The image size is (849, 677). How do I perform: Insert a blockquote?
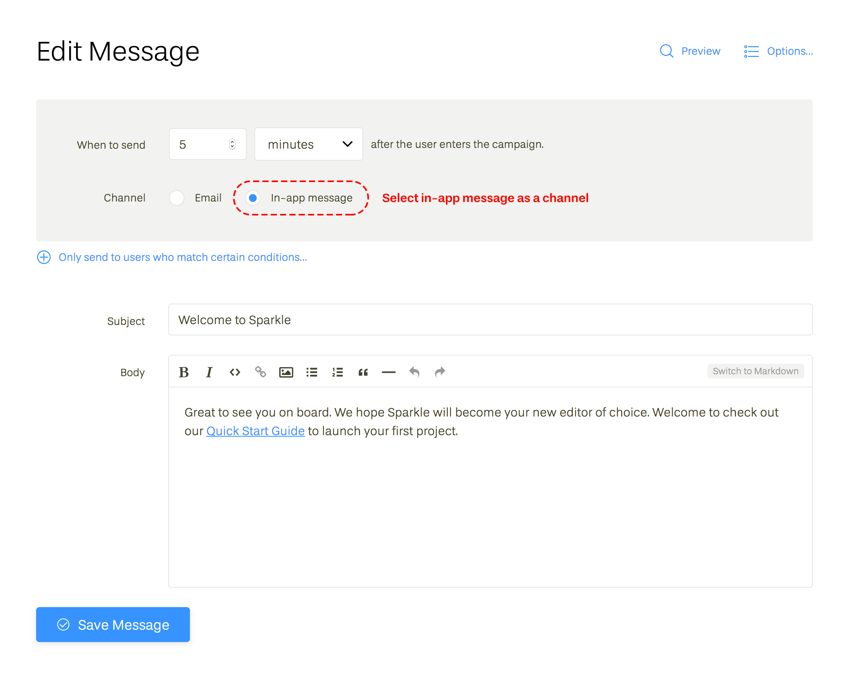363,371
